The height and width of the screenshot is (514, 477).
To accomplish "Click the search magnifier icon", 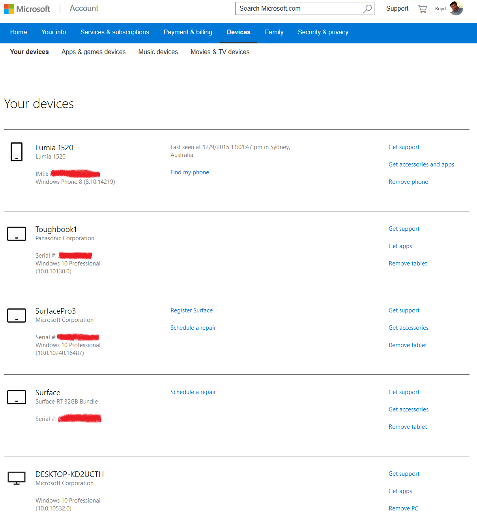I will [367, 9].
